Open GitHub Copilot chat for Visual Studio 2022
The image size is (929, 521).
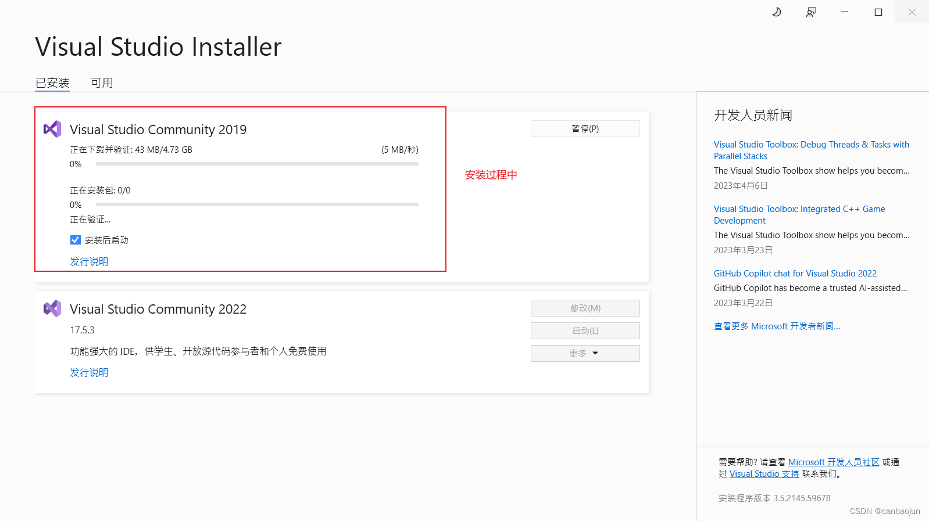pyautogui.click(x=795, y=273)
